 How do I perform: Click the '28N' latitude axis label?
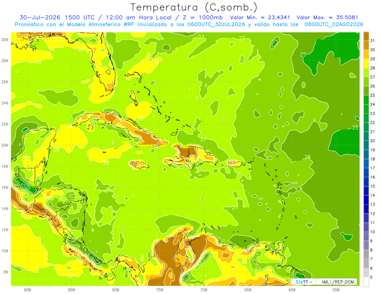(5, 61)
